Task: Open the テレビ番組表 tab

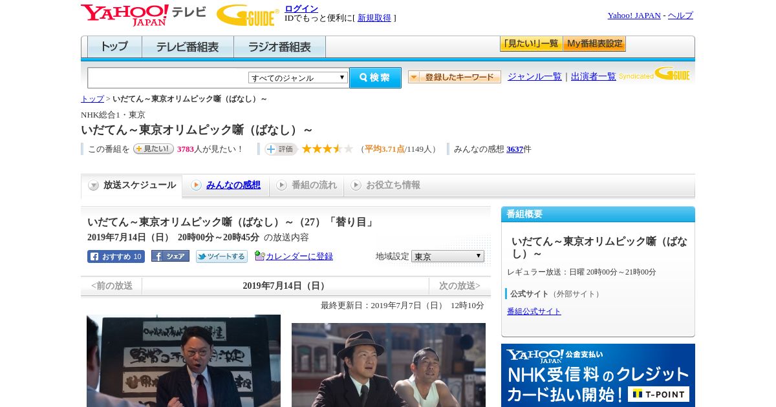Action: pos(188,47)
